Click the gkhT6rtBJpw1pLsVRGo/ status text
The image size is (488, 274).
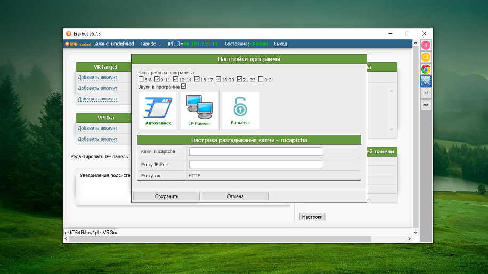91,233
